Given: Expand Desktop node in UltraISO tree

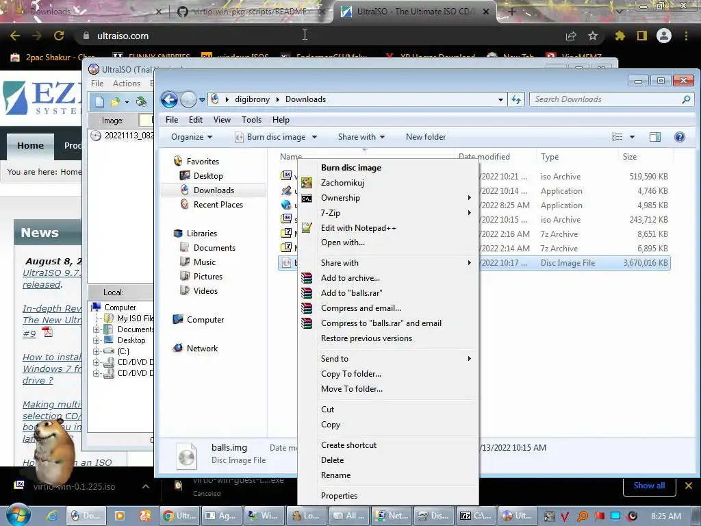Looking at the screenshot, I should click(x=96, y=340).
